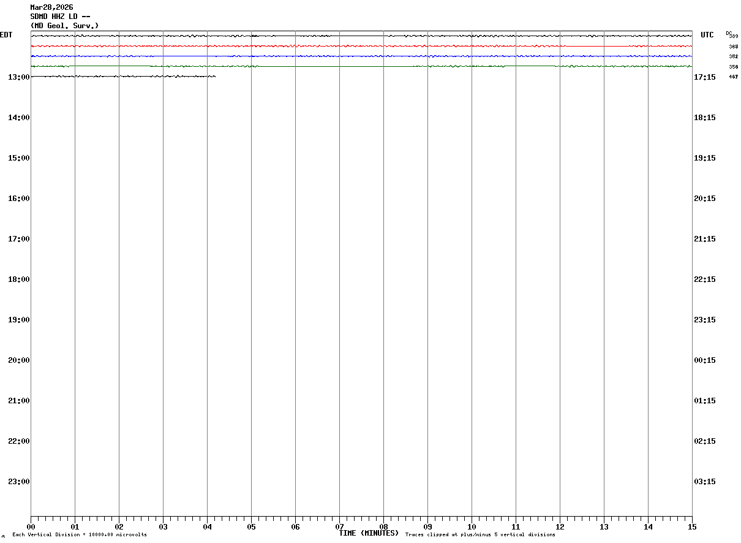The image size is (741, 543).
Task: Click the "TIME (MINUTES)" axis title
Action: point(369,533)
